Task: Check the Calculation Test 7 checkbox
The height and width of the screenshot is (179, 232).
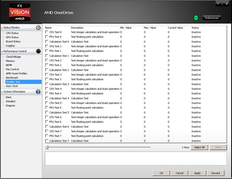Action: (x=47, y=141)
